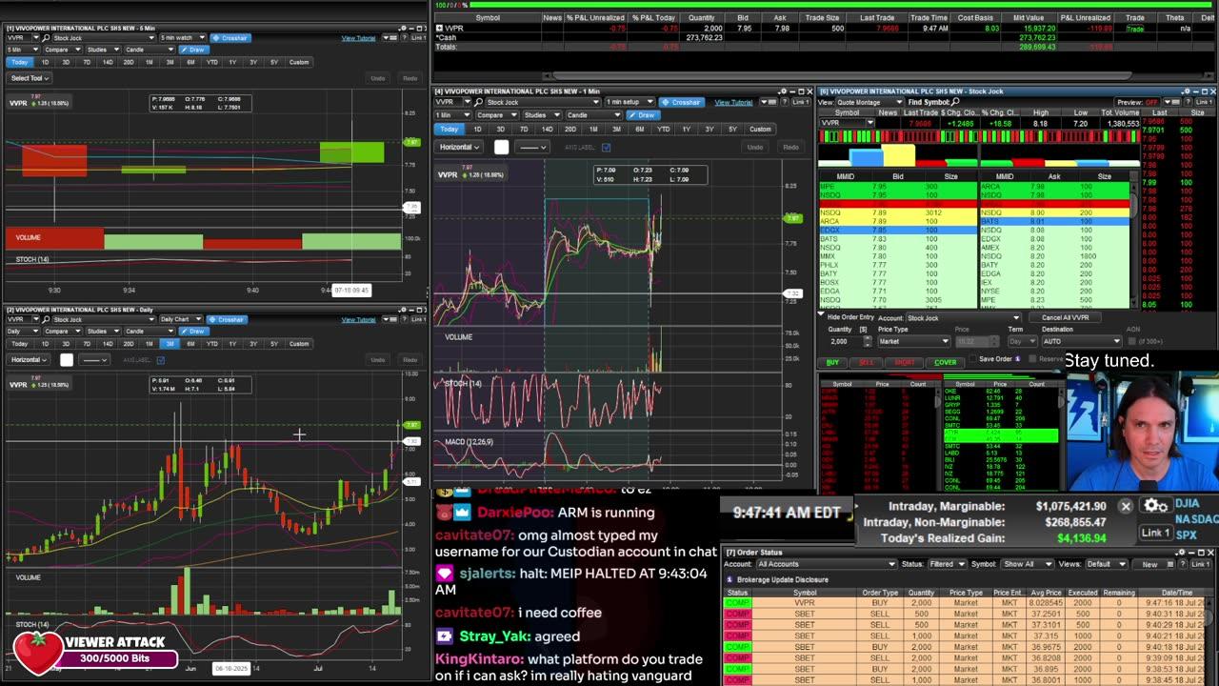Collapse Hide Order Entry triangle
Image resolution: width=1219 pixels, height=686 pixels.
pos(822,315)
